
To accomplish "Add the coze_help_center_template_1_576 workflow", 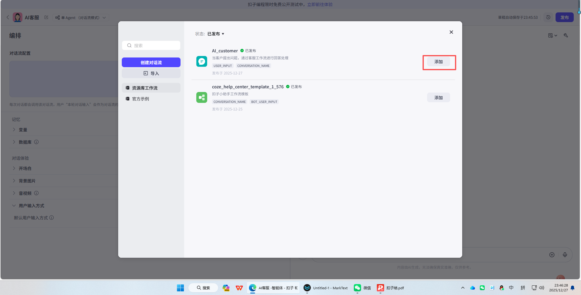I will coord(438,98).
